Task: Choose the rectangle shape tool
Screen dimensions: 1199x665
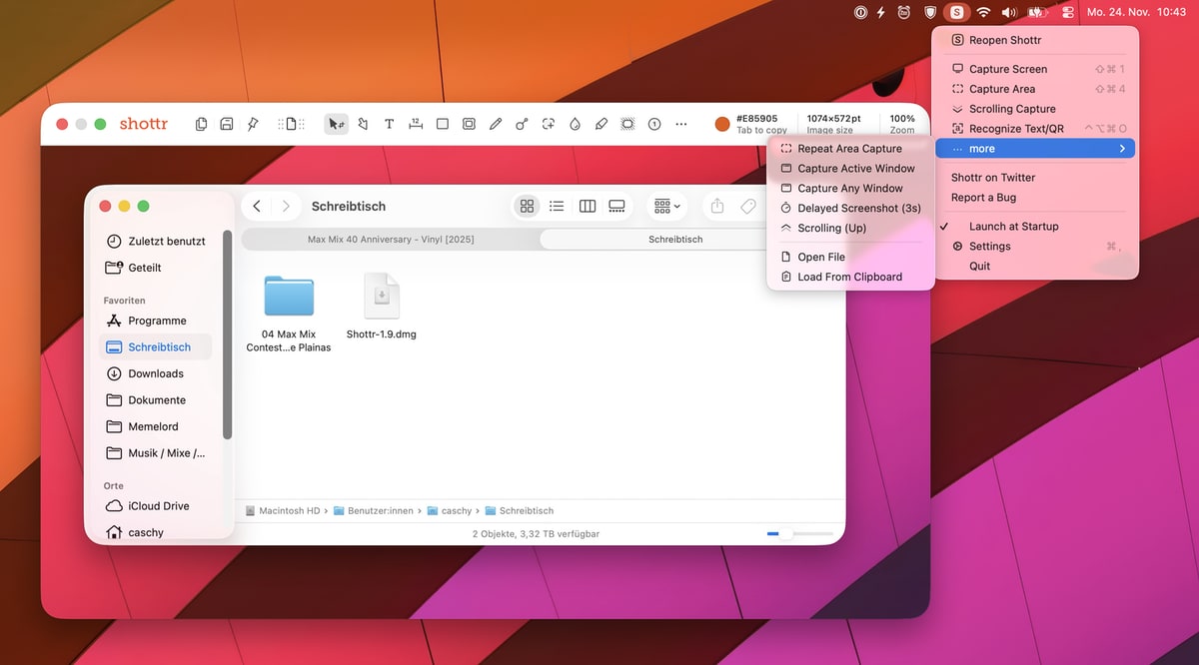Action: pyautogui.click(x=443, y=124)
